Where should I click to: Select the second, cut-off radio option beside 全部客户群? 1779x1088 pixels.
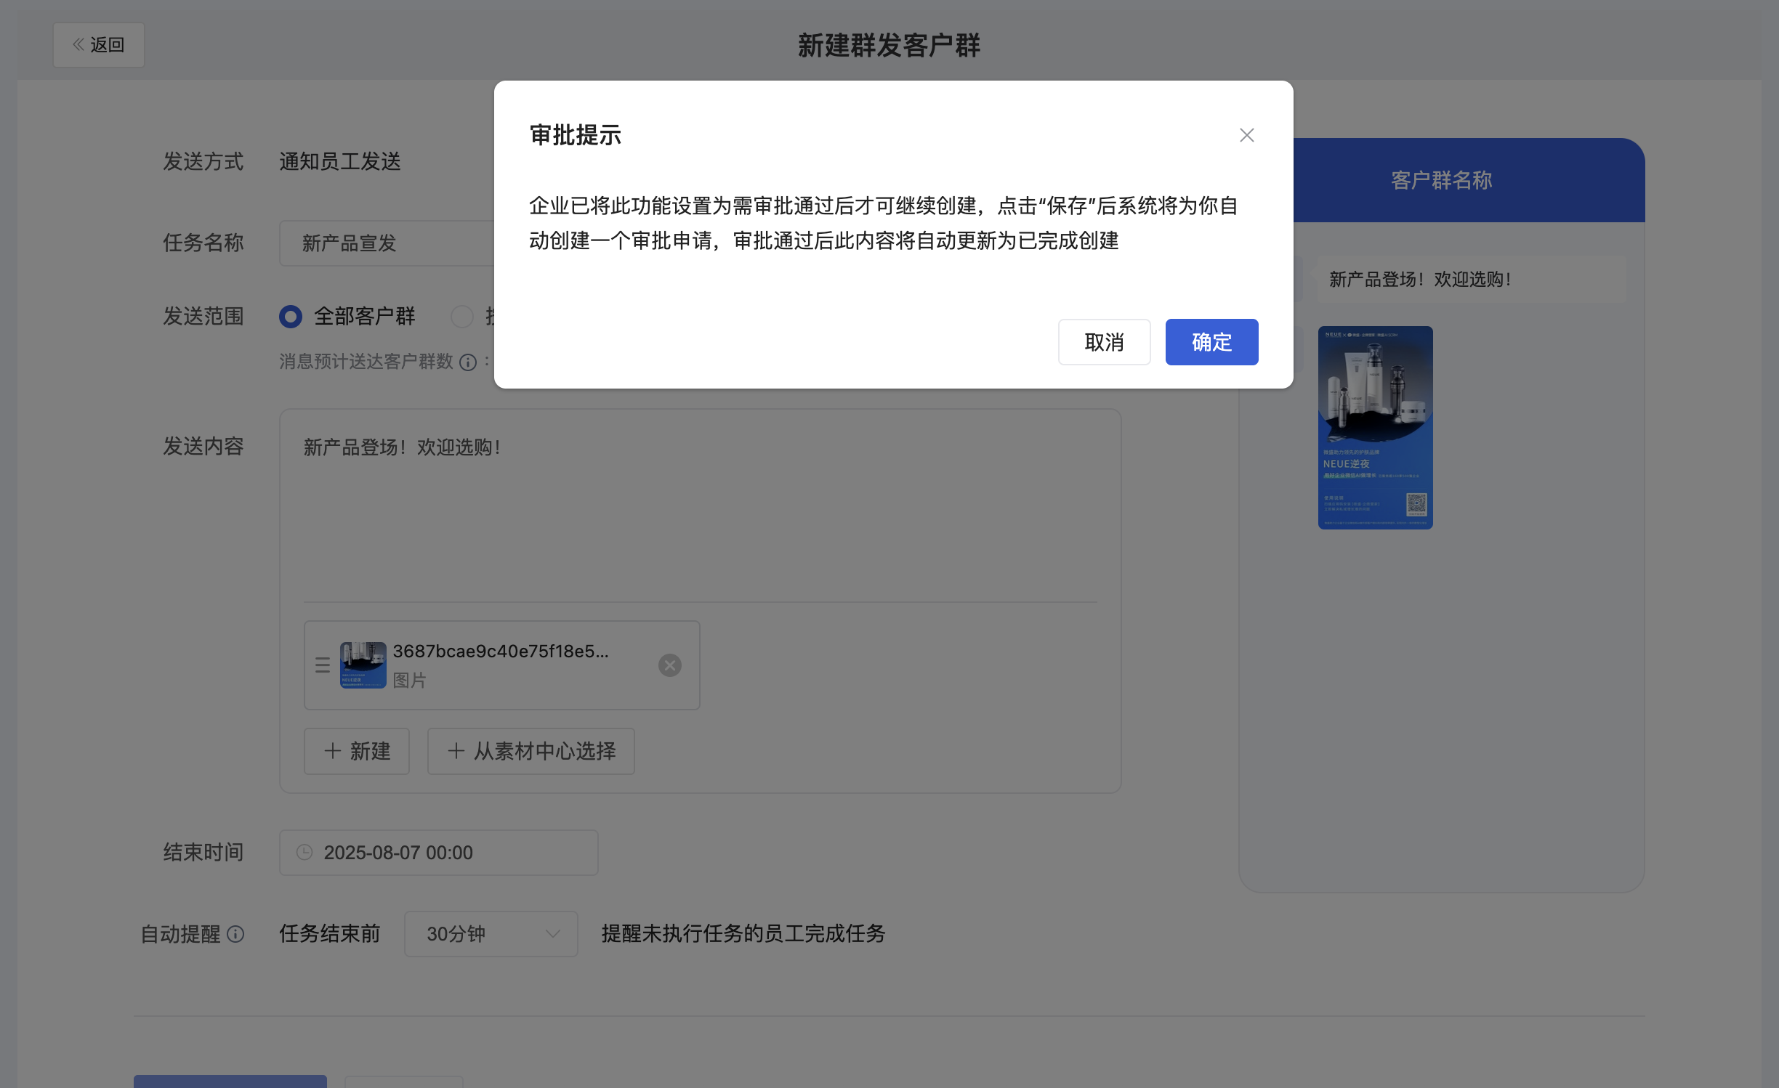coord(462,317)
